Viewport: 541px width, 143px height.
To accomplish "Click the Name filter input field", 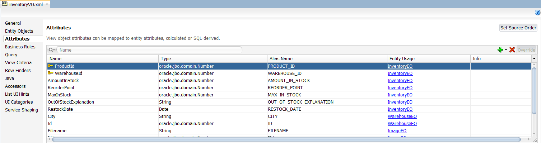I will 149,50.
